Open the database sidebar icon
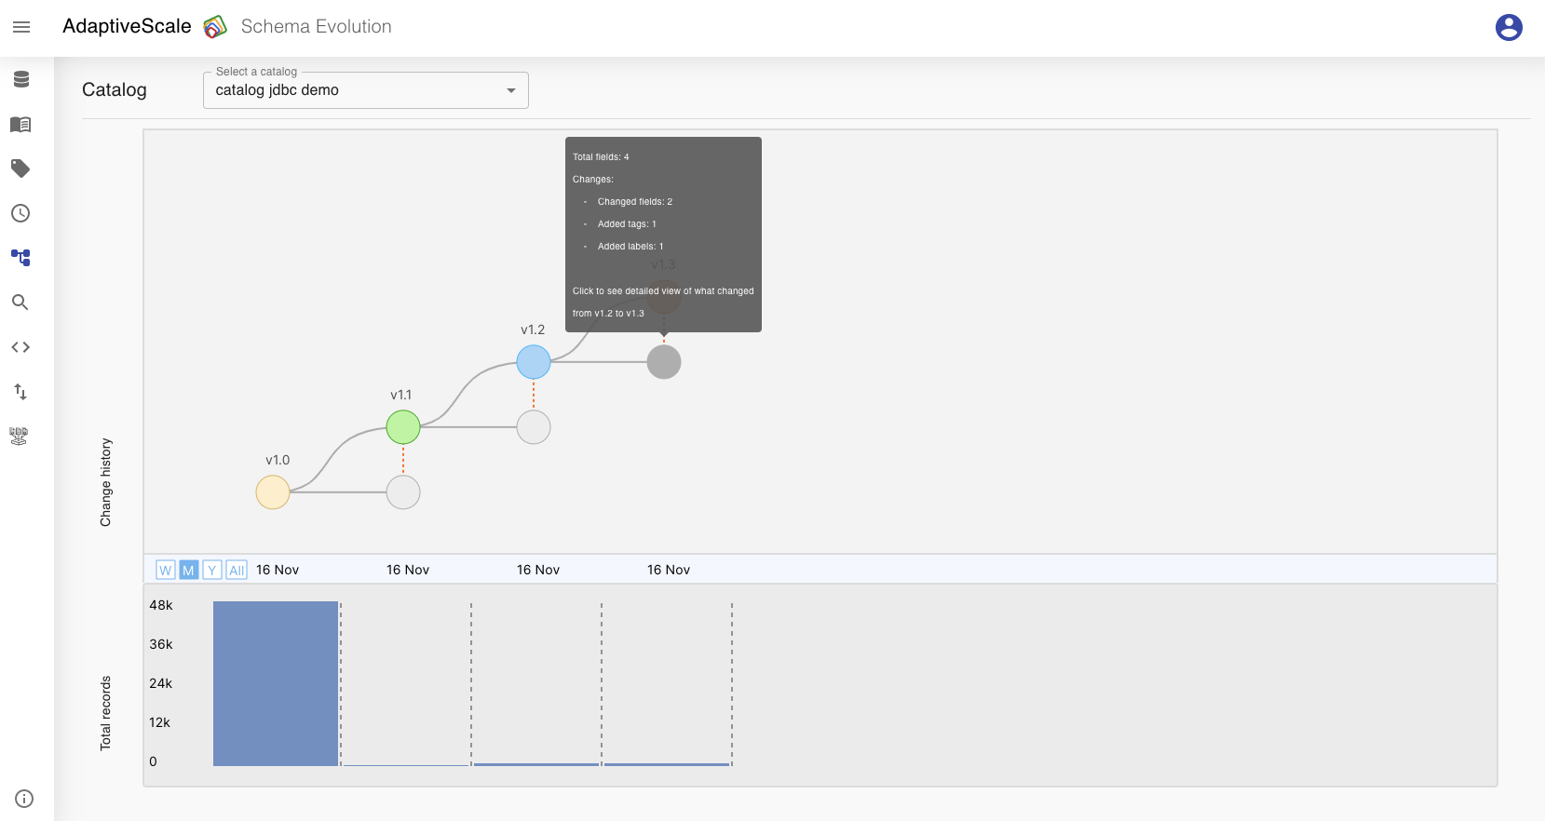 20,79
